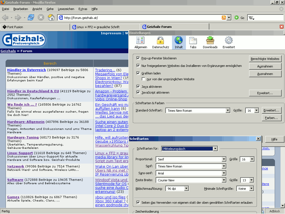Close the Schriftarten dialog
This screenshot has width=285, height=214.
click(258, 139)
